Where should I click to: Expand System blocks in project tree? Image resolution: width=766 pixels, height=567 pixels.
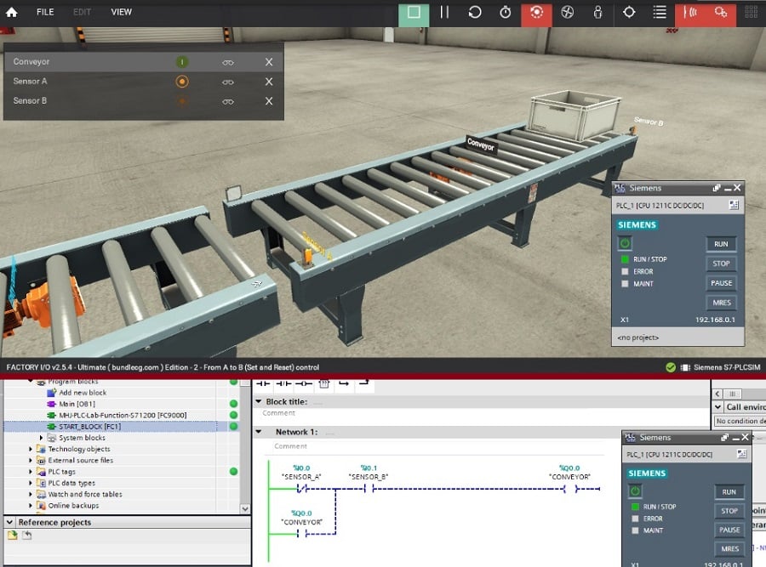[41, 438]
